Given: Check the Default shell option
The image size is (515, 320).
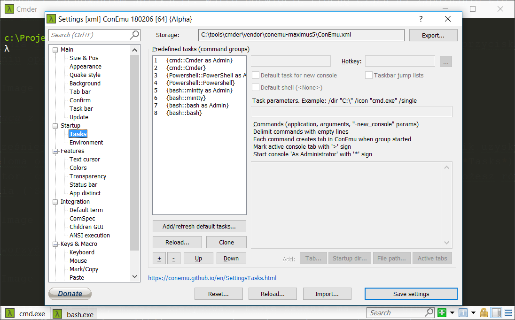Looking at the screenshot, I should (256, 88).
